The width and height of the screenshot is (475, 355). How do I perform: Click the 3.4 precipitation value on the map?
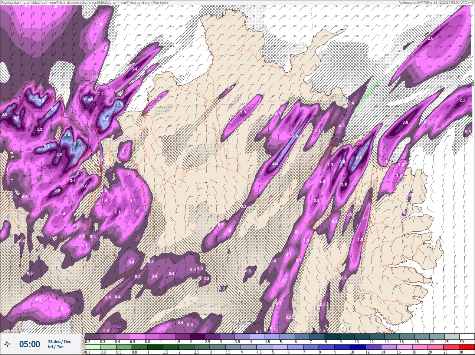tap(134, 69)
